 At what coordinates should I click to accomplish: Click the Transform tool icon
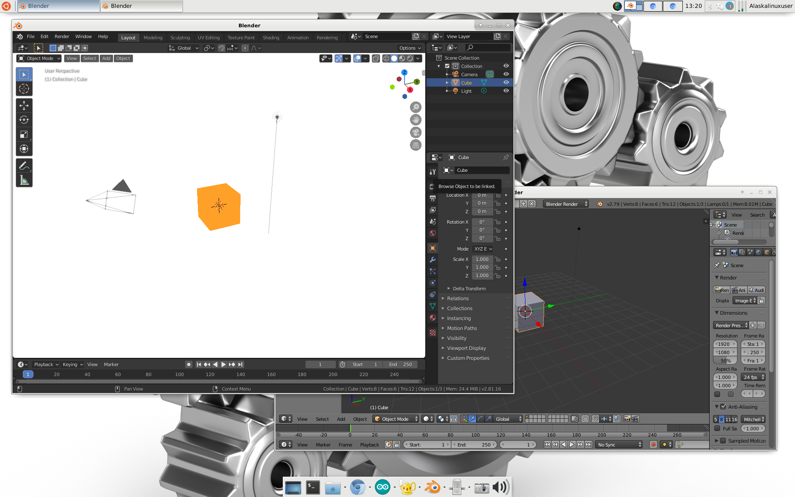[x=24, y=149]
